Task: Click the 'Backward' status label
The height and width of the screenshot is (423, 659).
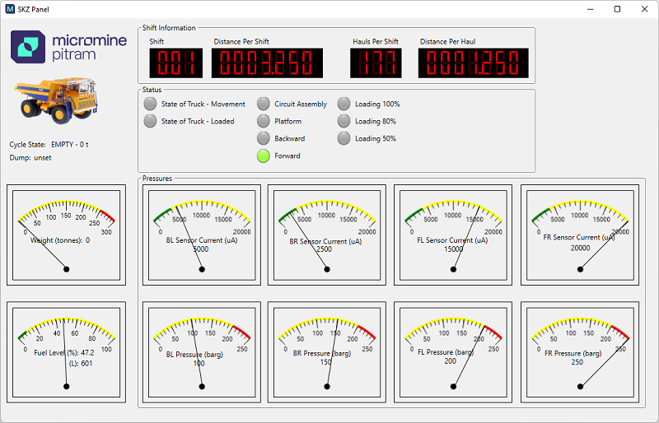Action: 290,138
